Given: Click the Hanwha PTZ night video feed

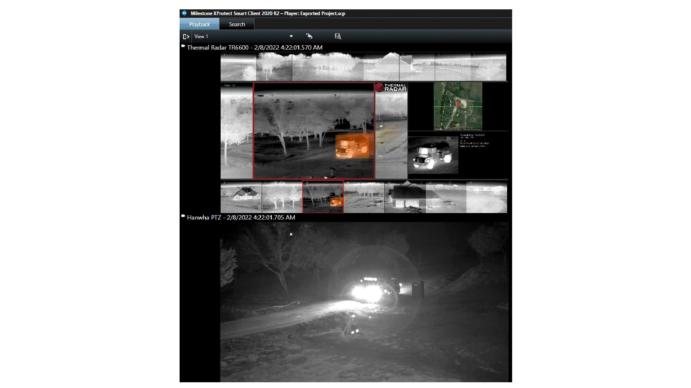Looking at the screenshot, I should (364, 302).
